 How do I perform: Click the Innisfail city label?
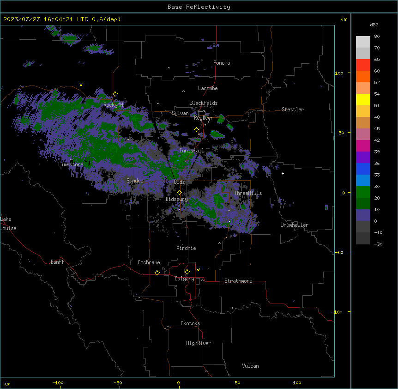[x=192, y=151]
